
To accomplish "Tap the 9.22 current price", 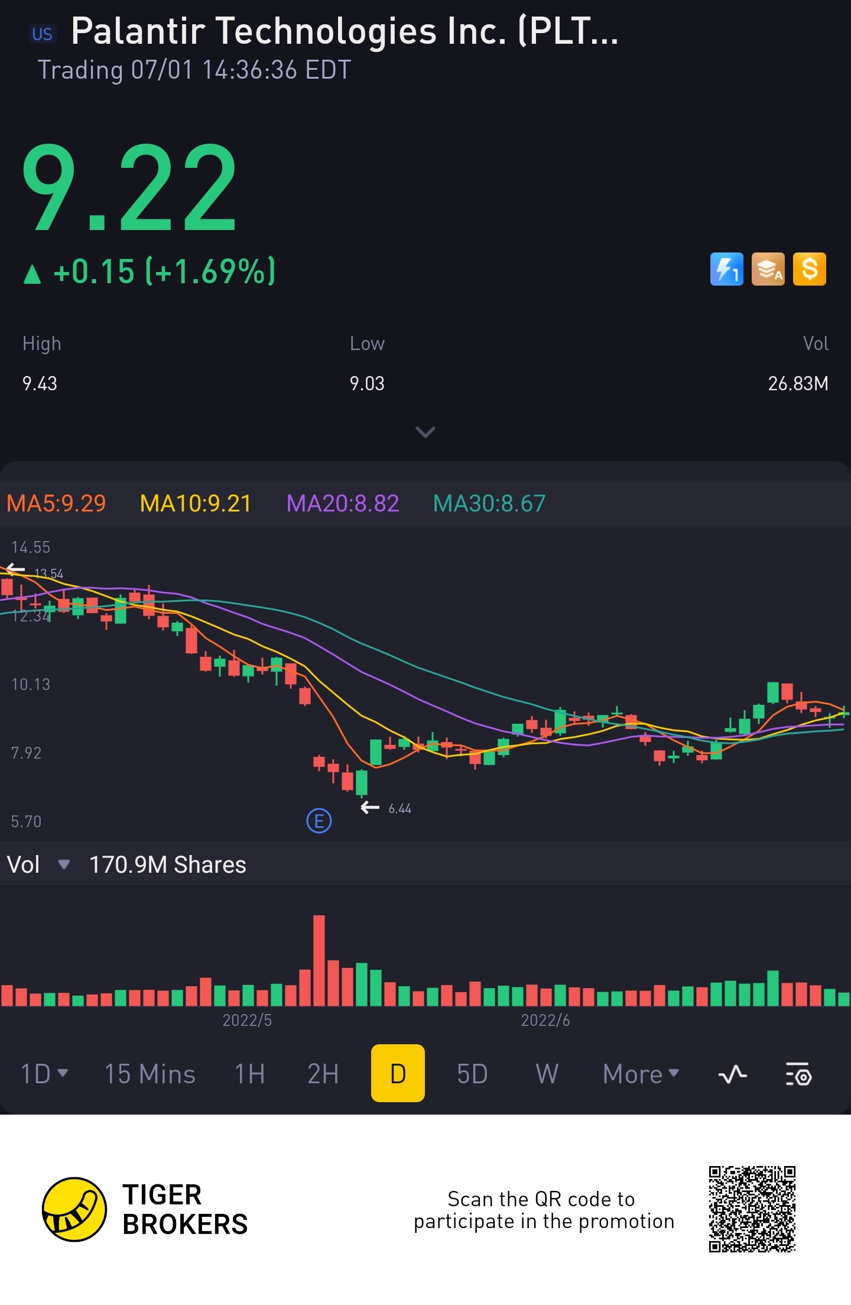I will (x=130, y=188).
